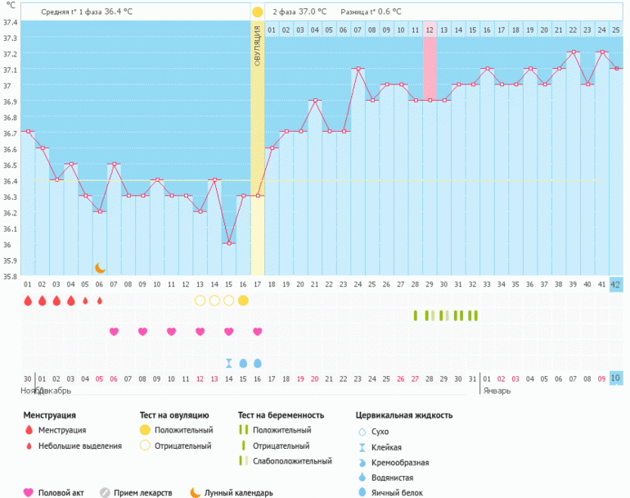Select highlighted January 10 date cell
The height and width of the screenshot is (498, 630).
click(x=615, y=378)
